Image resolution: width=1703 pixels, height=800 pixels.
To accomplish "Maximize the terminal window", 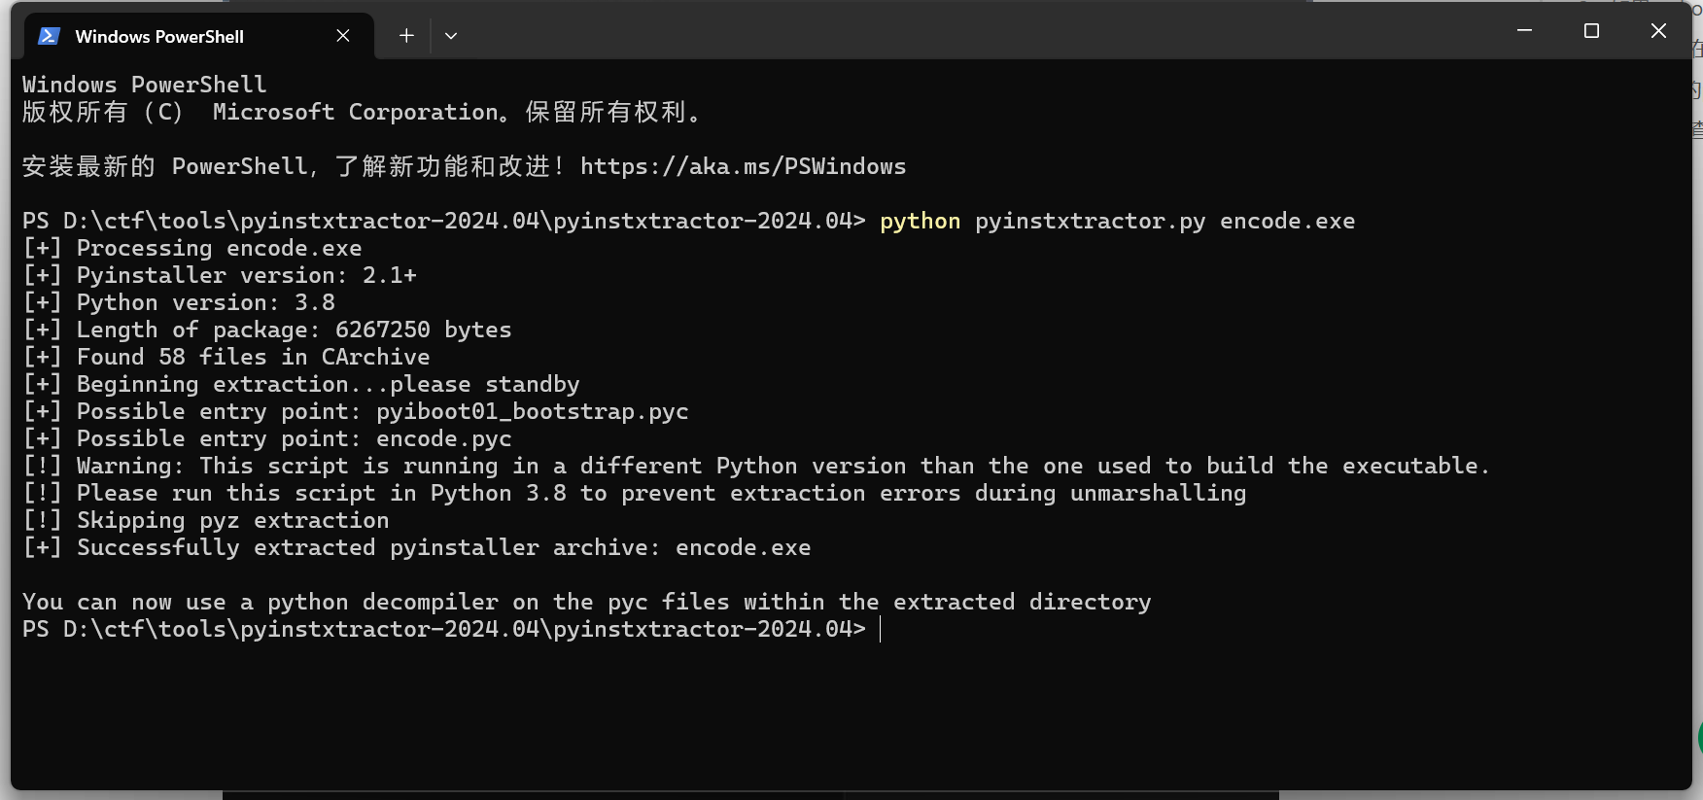I will [1591, 31].
